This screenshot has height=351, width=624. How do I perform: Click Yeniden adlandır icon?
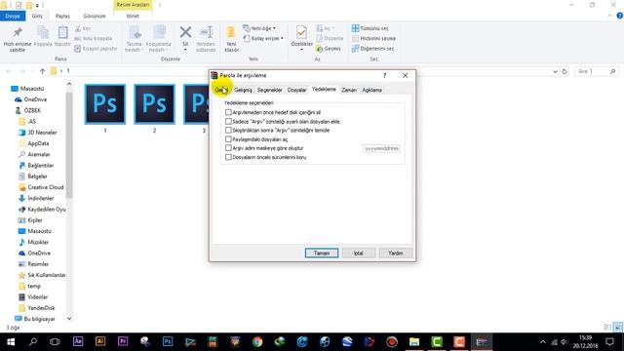(x=207, y=32)
